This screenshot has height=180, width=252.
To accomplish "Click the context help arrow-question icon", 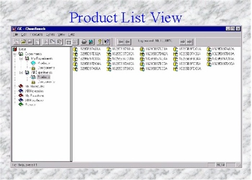I will [x=107, y=42].
